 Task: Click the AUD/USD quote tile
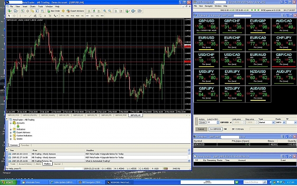[258, 94]
